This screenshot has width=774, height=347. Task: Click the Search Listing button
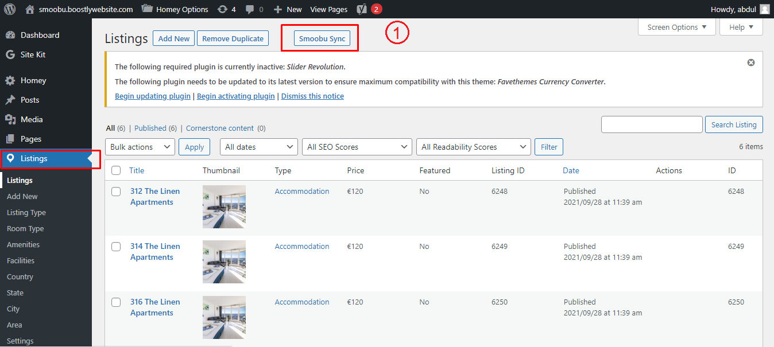(x=734, y=124)
